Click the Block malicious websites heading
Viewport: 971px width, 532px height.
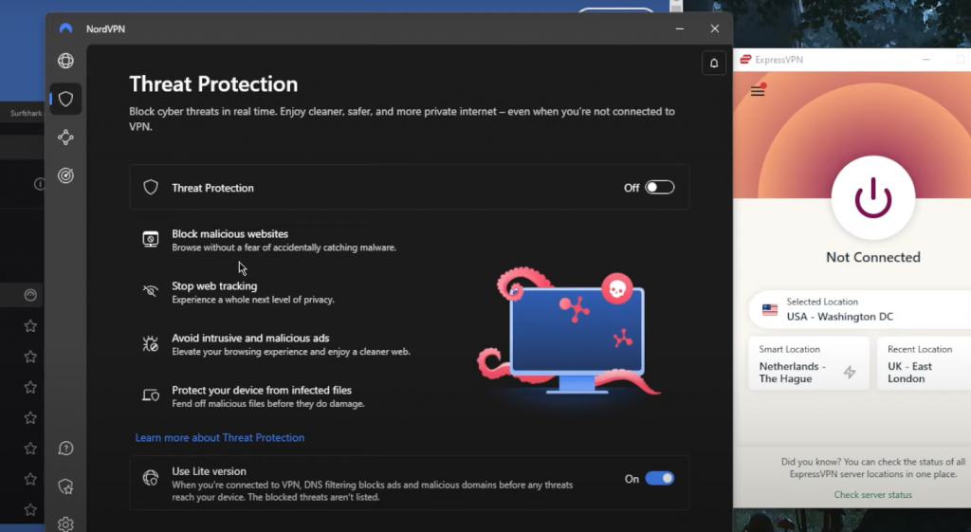pyautogui.click(x=229, y=233)
